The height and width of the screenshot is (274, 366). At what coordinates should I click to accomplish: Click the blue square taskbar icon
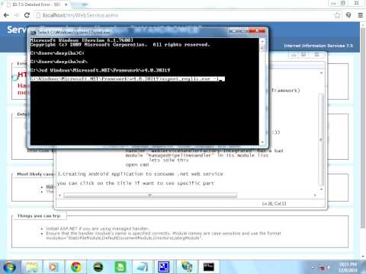[x=164, y=267]
